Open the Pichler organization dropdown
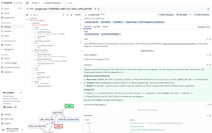This screenshot has width=212, height=133. click(x=36, y=3)
